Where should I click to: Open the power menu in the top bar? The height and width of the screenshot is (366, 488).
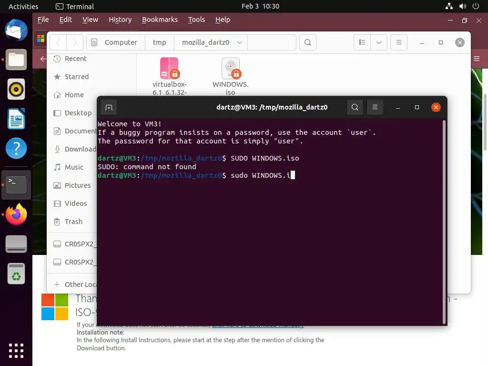pyautogui.click(x=476, y=6)
